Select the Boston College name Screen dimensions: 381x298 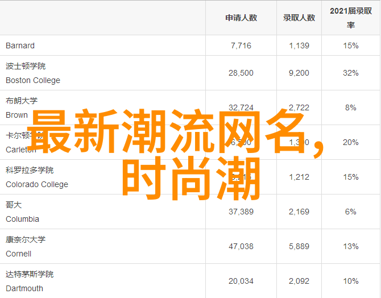pyautogui.click(x=33, y=80)
